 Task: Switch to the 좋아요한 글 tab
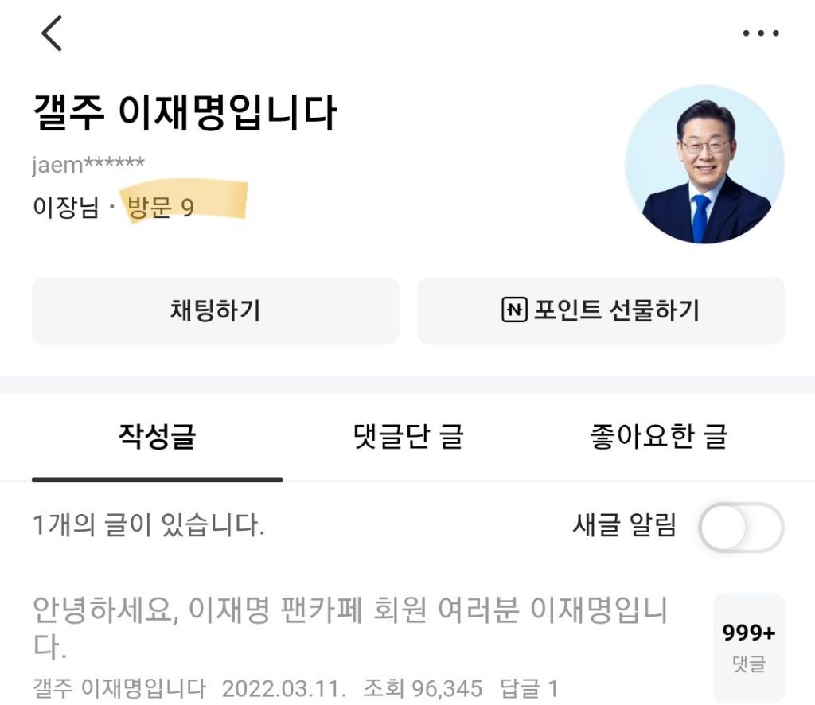(x=659, y=436)
